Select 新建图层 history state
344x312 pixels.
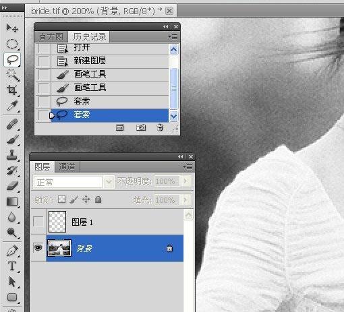coord(110,61)
